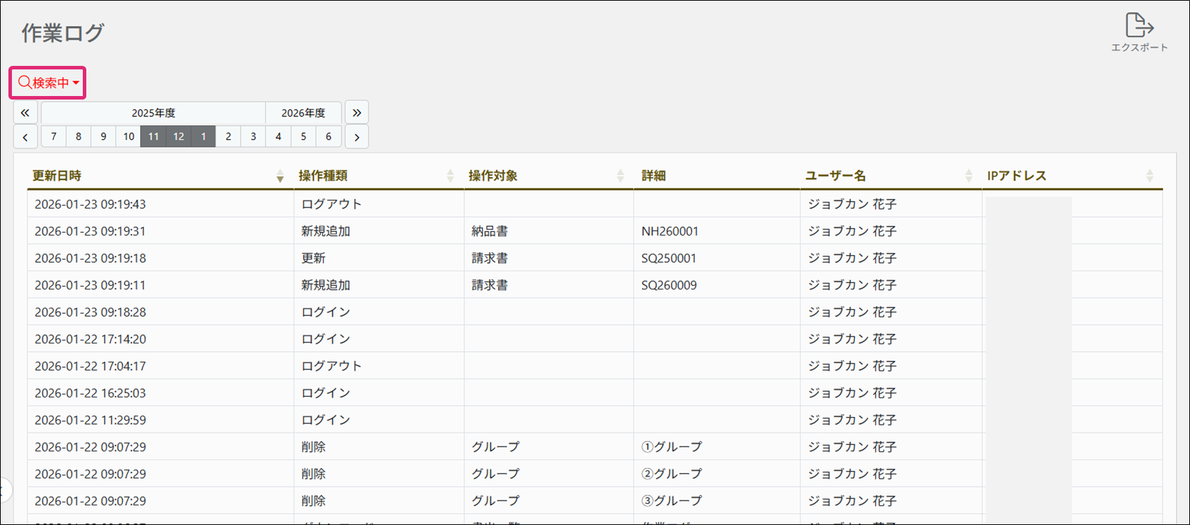Select month 11 in the month selector

153,137
